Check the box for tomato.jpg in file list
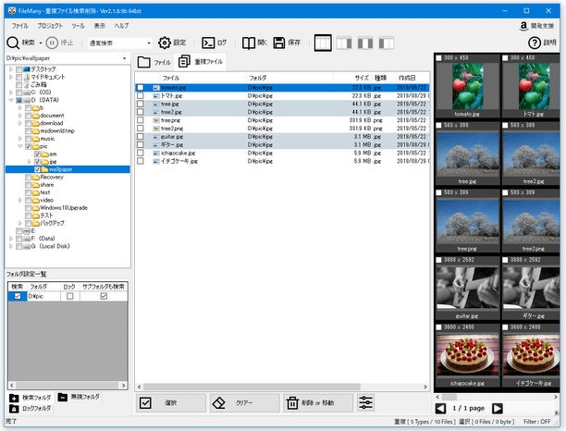Screen dimensions: 566x431 141,88
